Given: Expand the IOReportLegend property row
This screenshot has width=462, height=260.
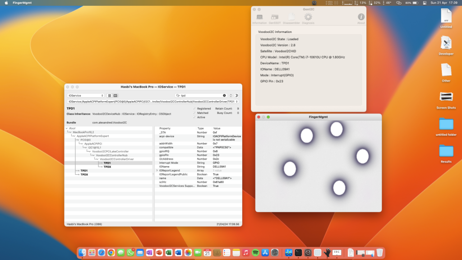Looking at the screenshot, I should [157, 170].
